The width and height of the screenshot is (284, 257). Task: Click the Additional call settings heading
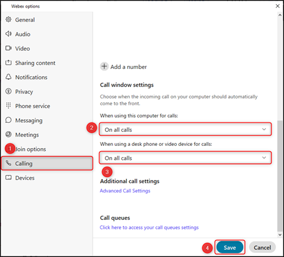point(130,181)
